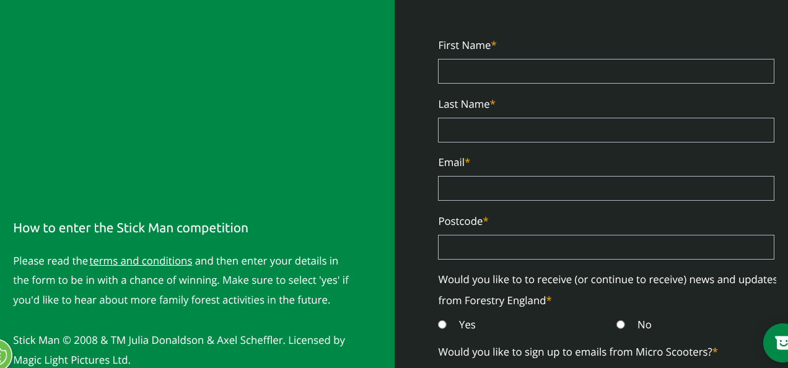Click the 'Yes' label text
The width and height of the screenshot is (788, 368).
(467, 325)
